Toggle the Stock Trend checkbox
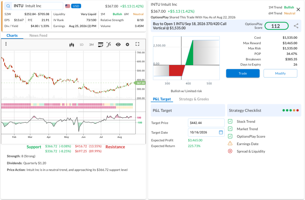 click(230, 121)
